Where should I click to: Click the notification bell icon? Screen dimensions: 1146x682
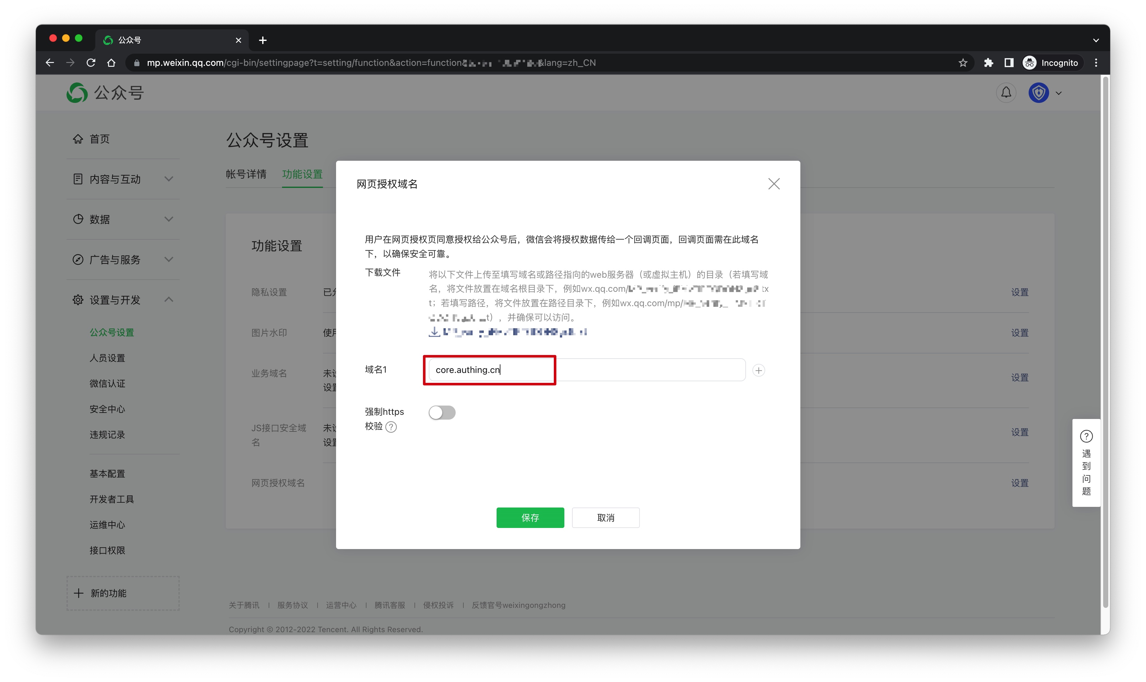pyautogui.click(x=1006, y=93)
